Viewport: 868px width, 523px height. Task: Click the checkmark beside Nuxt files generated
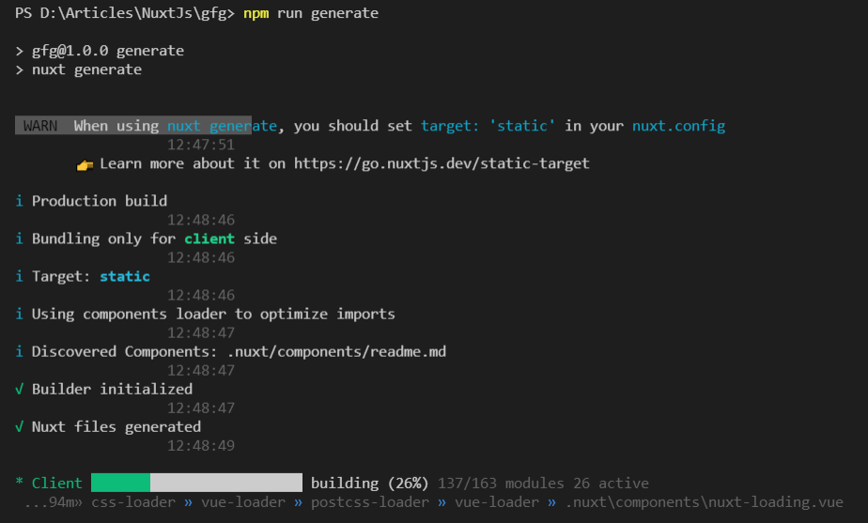[x=20, y=426]
